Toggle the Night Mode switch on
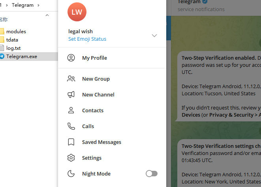The height and width of the screenshot is (187, 261). click(x=152, y=174)
